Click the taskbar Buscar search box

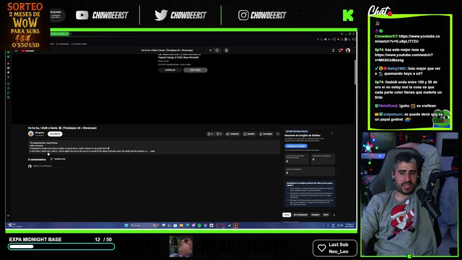(x=144, y=225)
